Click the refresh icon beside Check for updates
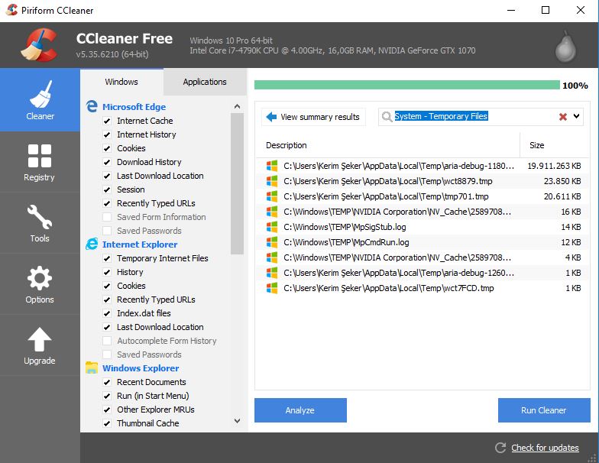The width and height of the screenshot is (599, 463). [x=500, y=448]
